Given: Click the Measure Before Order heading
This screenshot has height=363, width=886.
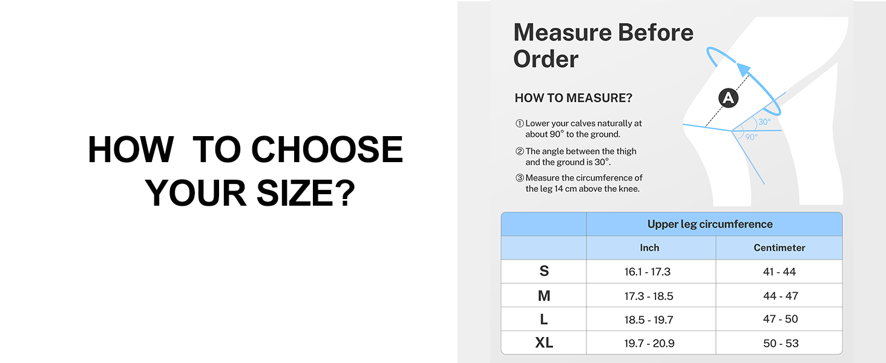Looking at the screenshot, I should coord(603,45).
